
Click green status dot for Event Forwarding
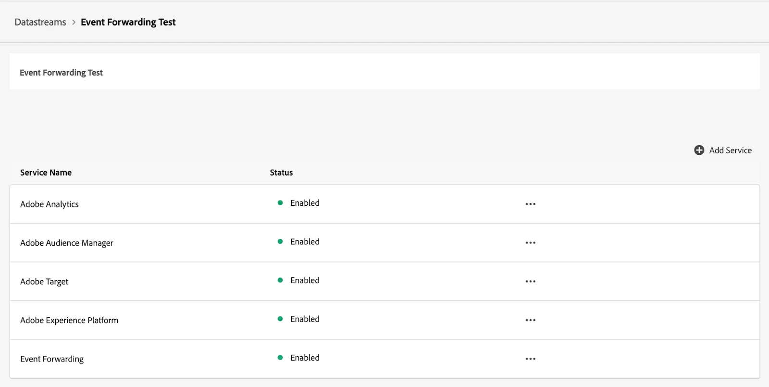pos(280,358)
